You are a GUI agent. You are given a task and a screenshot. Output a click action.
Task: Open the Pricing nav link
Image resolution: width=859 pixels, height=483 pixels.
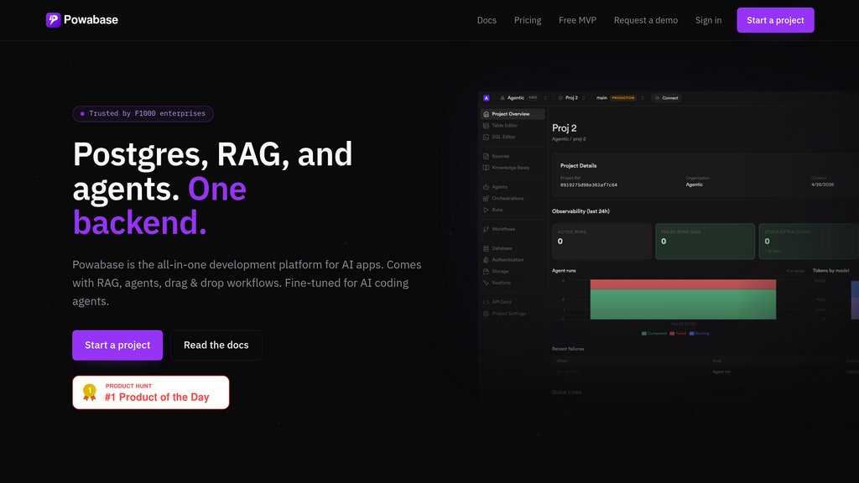(x=528, y=20)
